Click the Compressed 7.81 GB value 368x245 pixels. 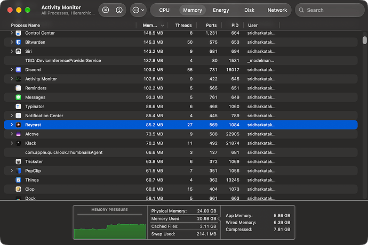[282, 230]
